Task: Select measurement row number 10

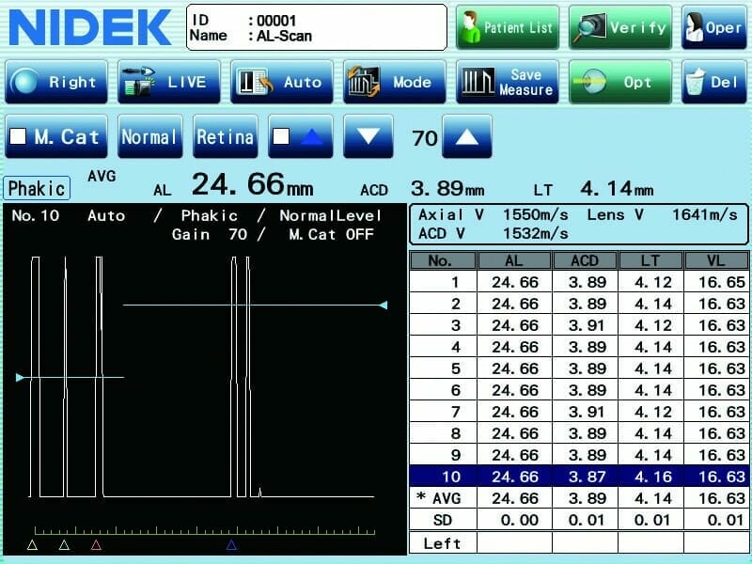Action: pos(579,477)
